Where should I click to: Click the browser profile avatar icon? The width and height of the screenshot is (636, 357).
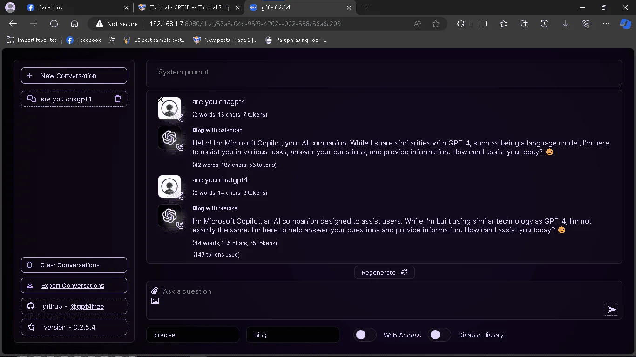tap(10, 7)
